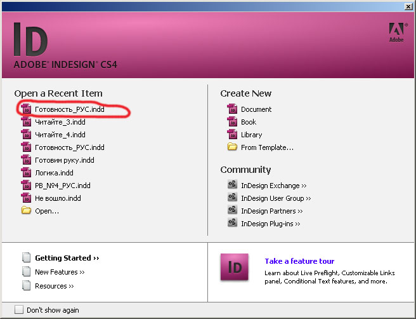416x319 pixels.
Task: Click the InDesign icon beside Логика.indd
Action: click(26, 172)
